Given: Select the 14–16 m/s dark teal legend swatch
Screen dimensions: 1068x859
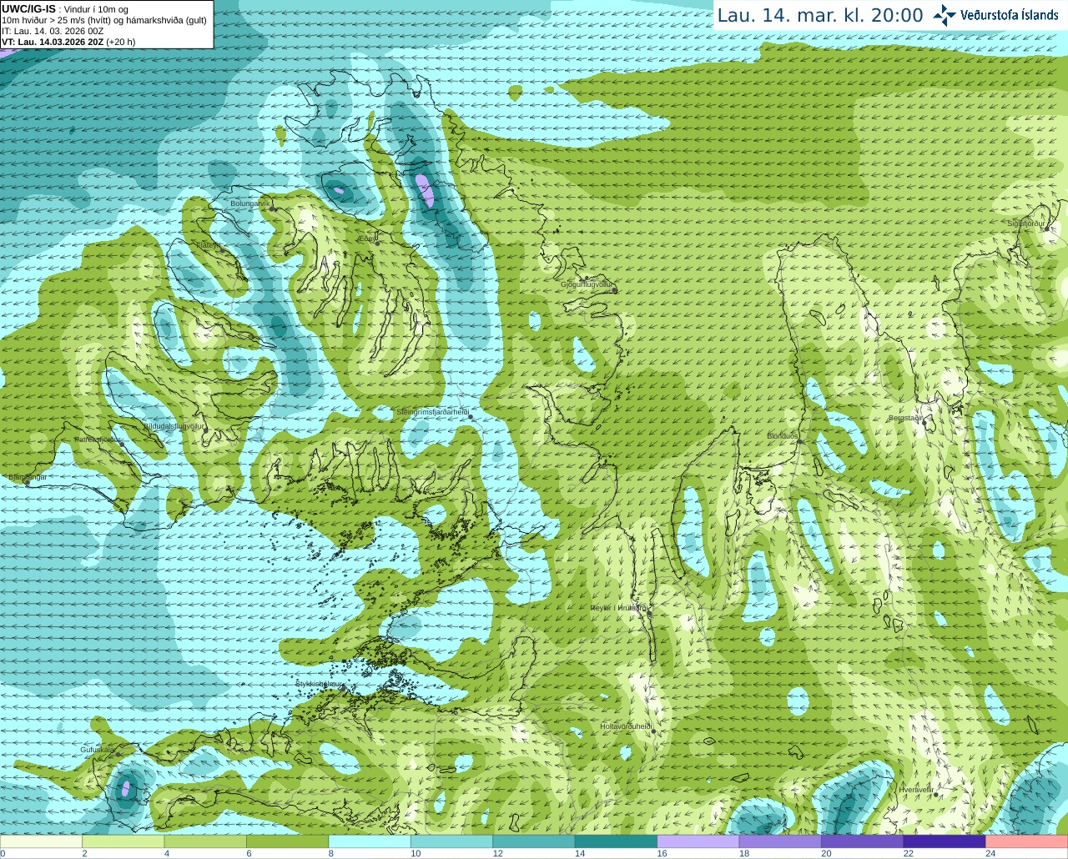Looking at the screenshot, I should point(616,841).
